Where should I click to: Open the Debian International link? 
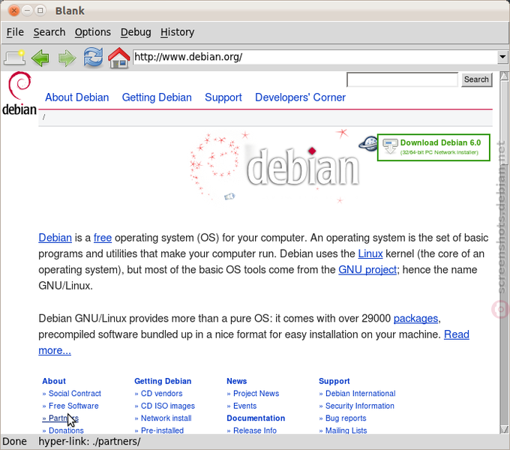pos(361,394)
